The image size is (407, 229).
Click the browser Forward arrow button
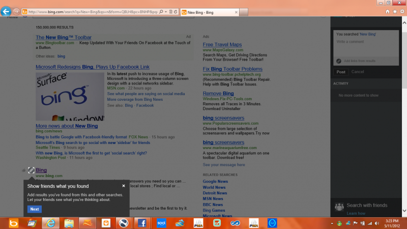(16, 12)
